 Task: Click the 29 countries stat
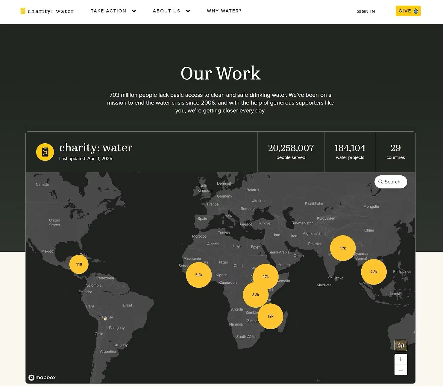click(395, 152)
